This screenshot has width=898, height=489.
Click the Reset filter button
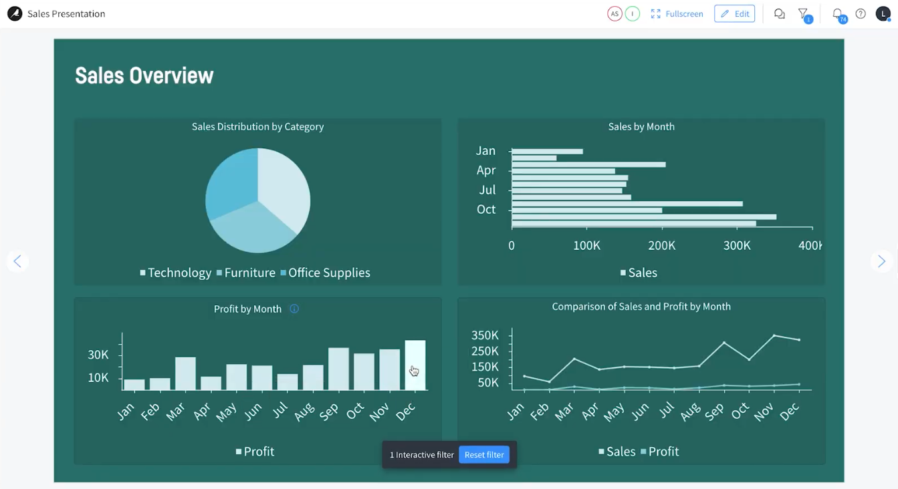[484, 455]
